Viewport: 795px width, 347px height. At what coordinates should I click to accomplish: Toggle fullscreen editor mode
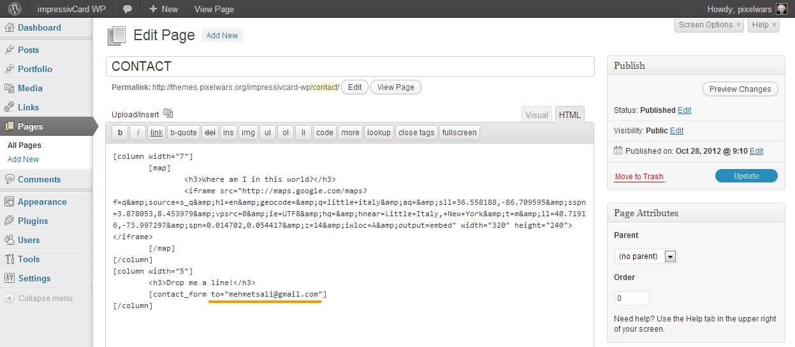coord(459,133)
